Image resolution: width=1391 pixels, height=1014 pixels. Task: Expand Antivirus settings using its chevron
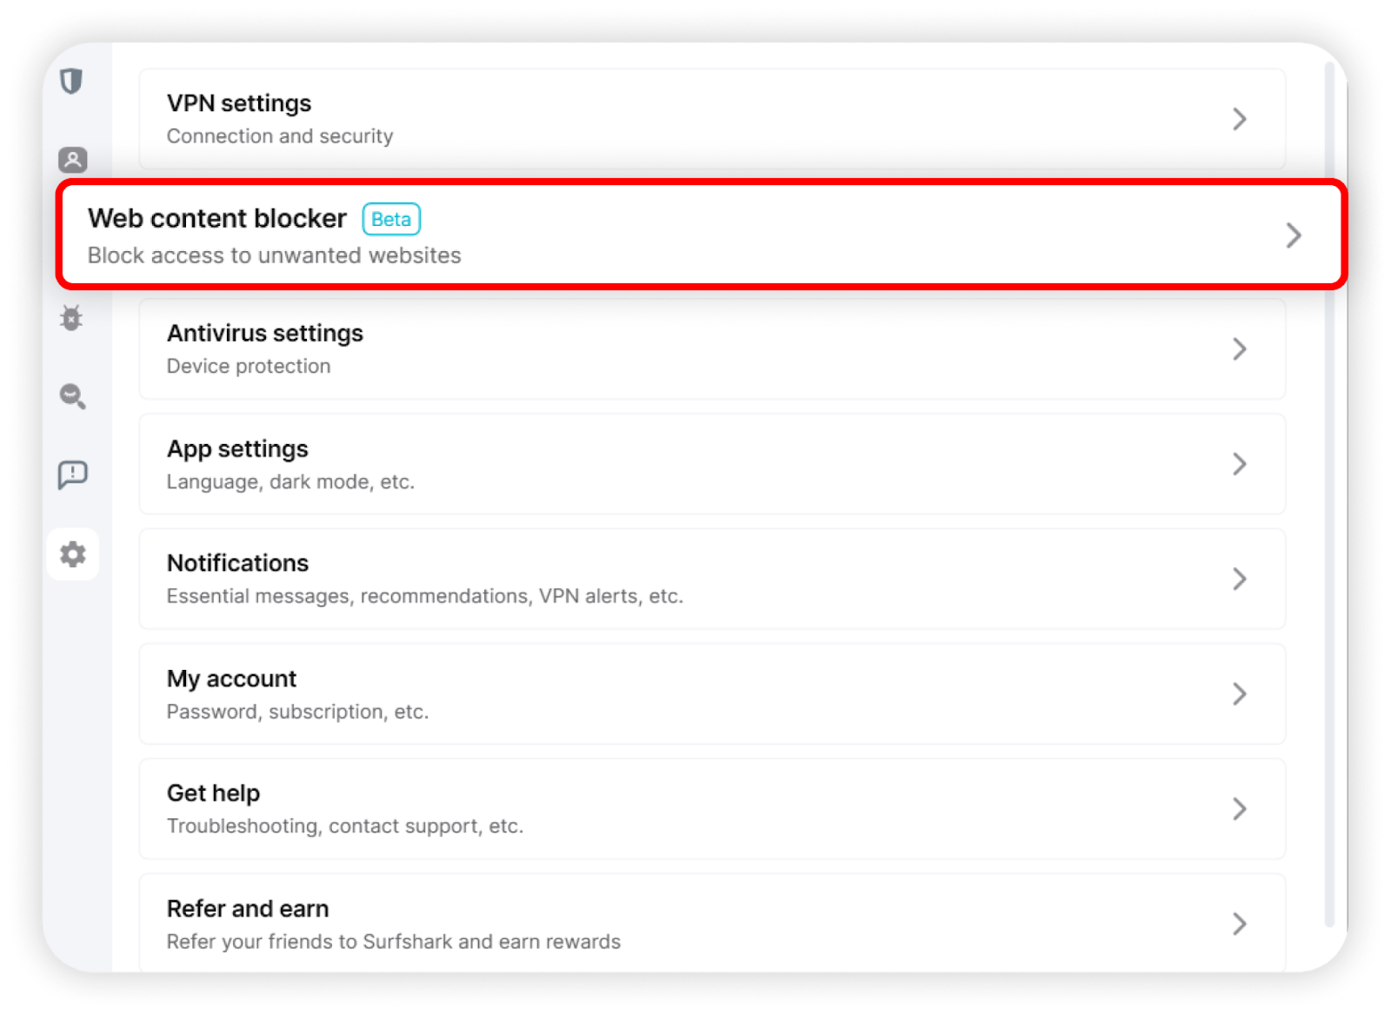click(x=1240, y=349)
